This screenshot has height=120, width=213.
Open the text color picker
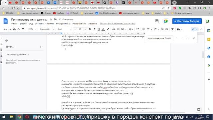(103, 29)
